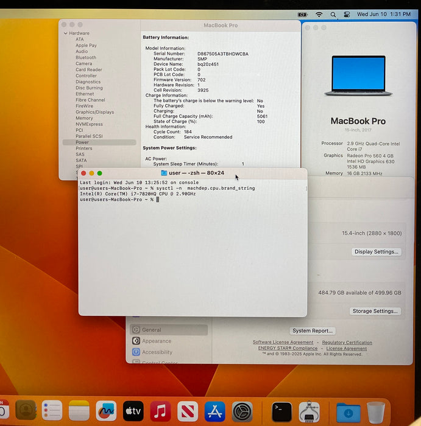The image size is (421, 426).
Task: Open the License Agreement link
Action: tap(347, 348)
